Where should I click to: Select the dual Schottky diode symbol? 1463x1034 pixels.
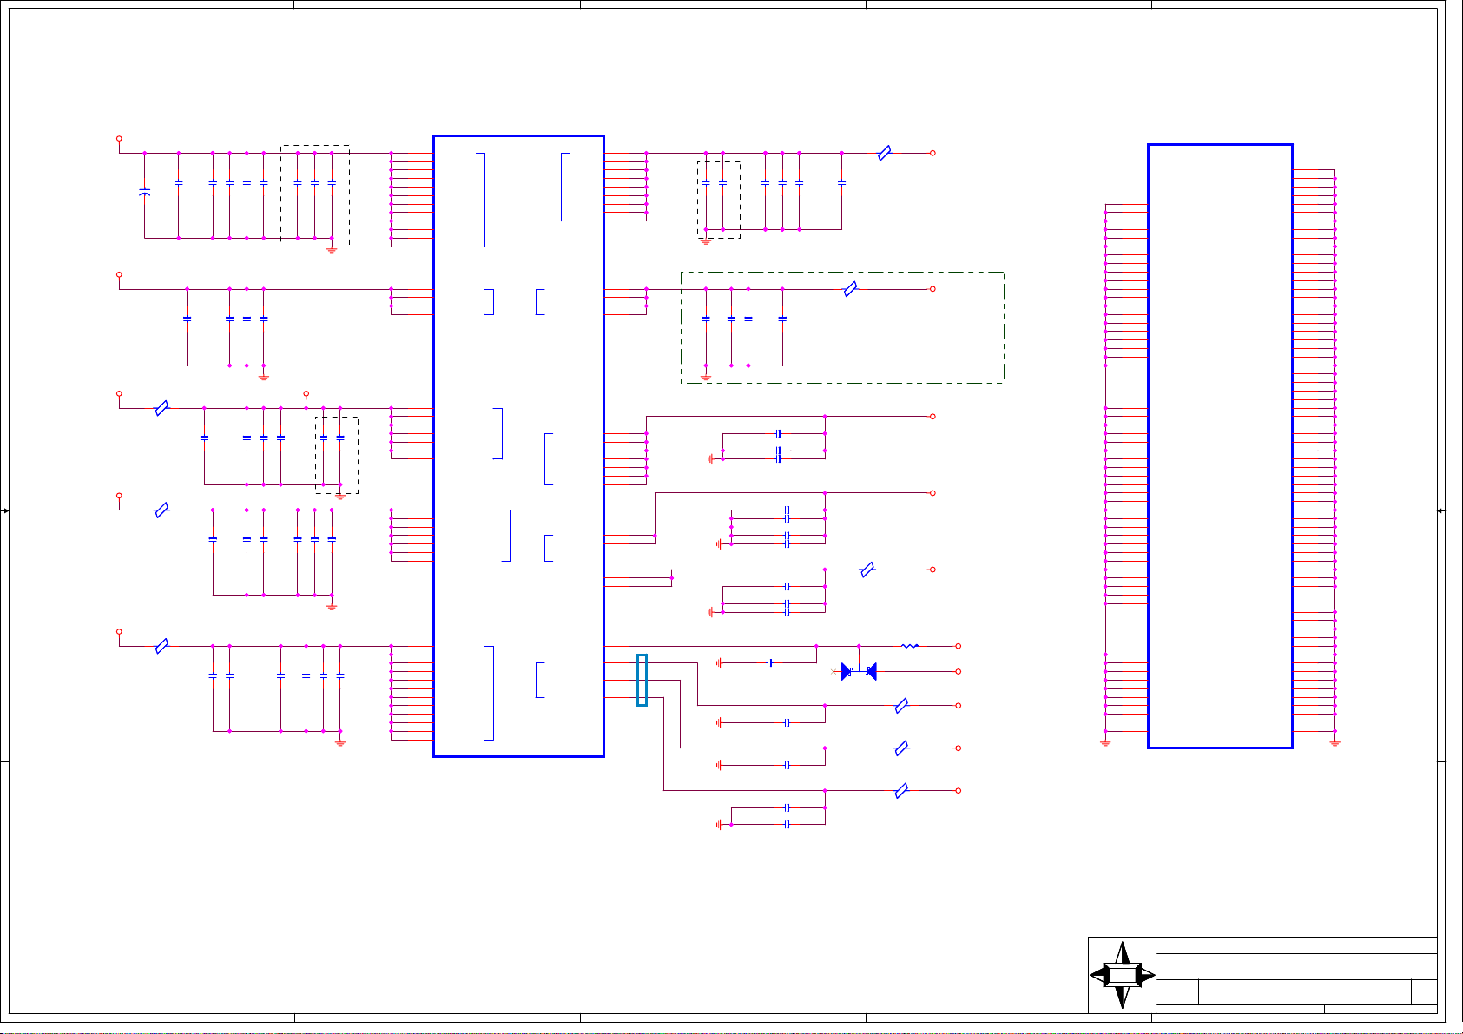859,671
